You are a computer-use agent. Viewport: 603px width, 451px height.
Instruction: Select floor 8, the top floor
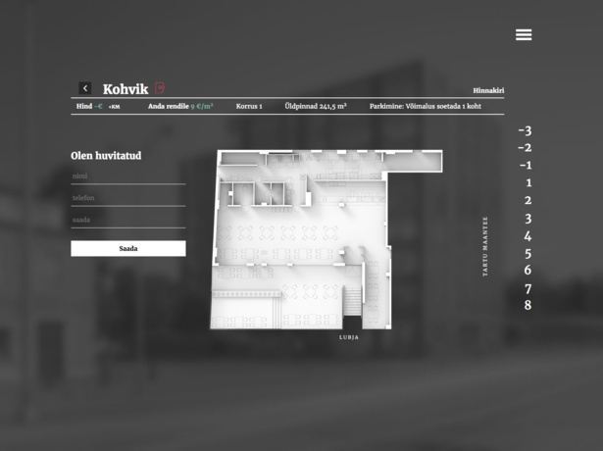(528, 305)
